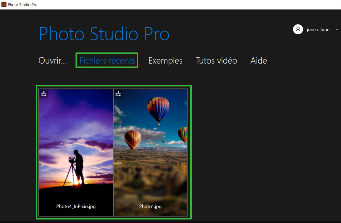The image size is (341, 223).
Task: Go to the Tutos vidéo tab
Action: [x=216, y=61]
